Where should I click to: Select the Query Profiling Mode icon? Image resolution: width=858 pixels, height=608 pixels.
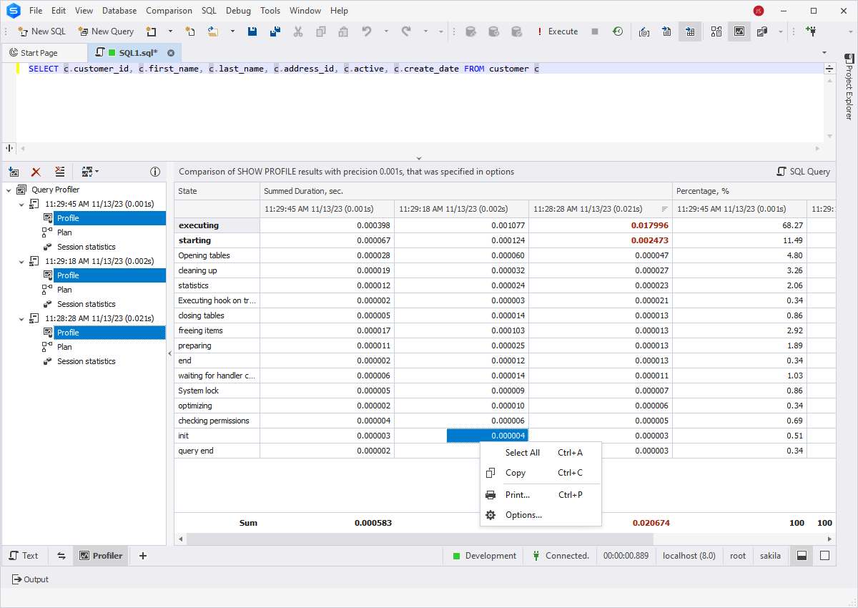point(739,31)
